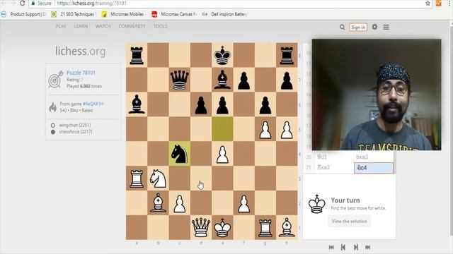This screenshot has height=254, width=453.
Task: Step forward one move
Action: coord(356,247)
